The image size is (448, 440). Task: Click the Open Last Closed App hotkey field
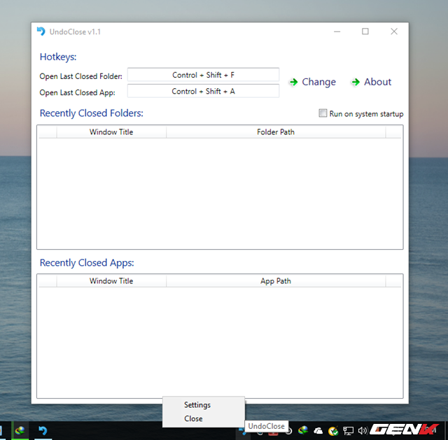tap(203, 91)
